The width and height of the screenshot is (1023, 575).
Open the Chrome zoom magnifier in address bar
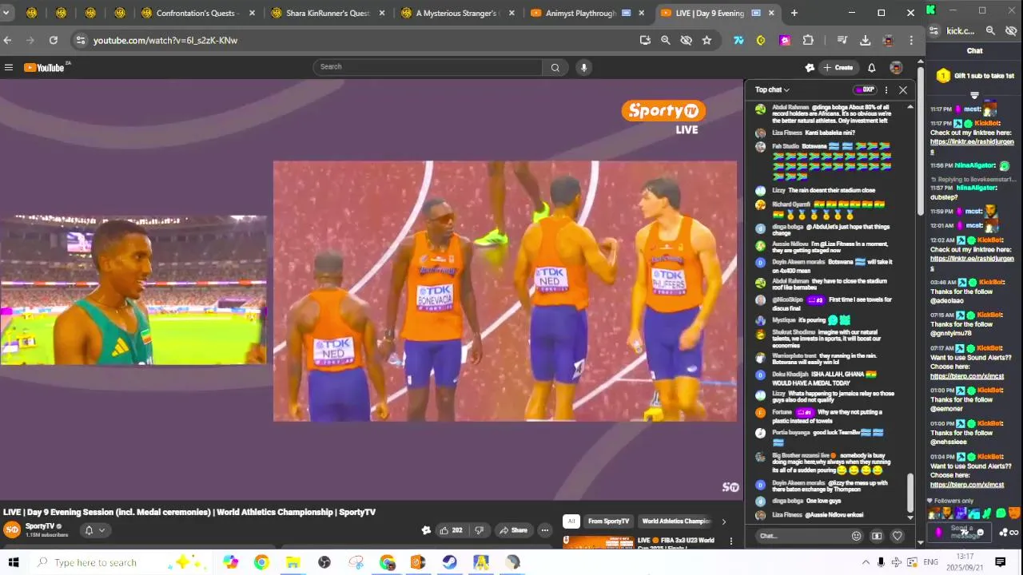[x=665, y=40]
